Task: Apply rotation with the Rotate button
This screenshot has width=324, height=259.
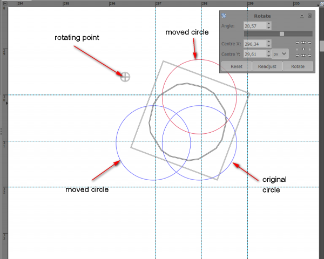Action: (x=298, y=66)
